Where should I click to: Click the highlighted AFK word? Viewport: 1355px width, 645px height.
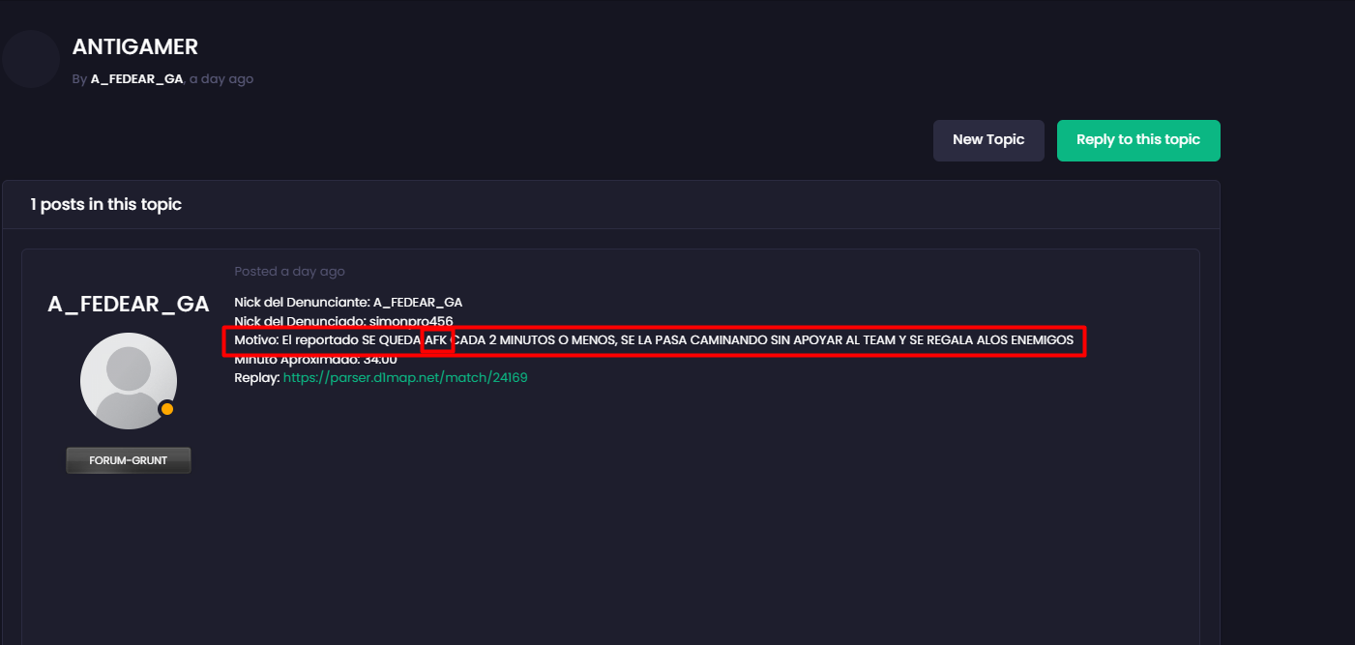click(437, 341)
